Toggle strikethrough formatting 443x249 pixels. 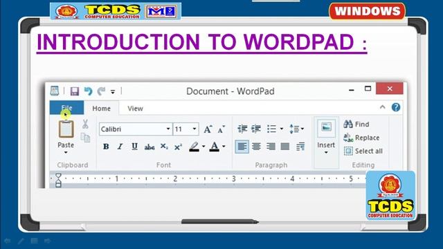click(x=150, y=147)
